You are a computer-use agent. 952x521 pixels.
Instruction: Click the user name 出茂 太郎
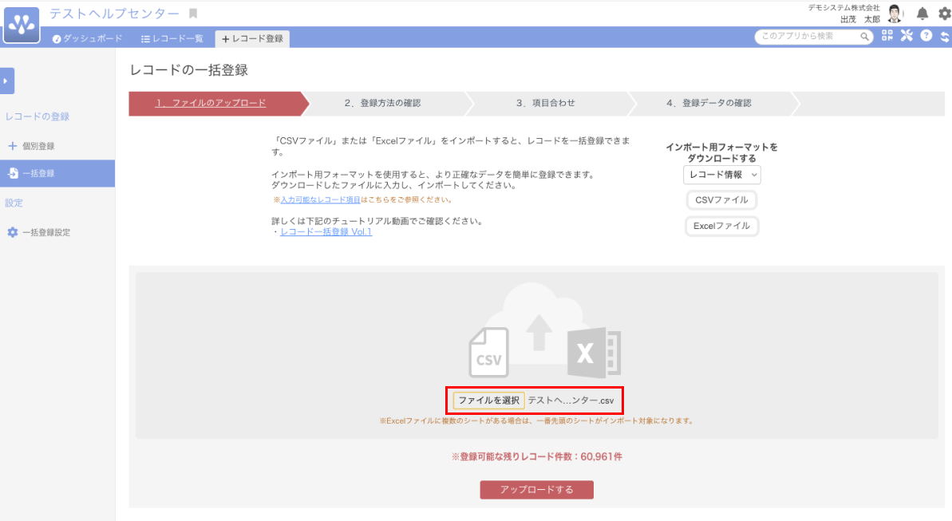click(859, 19)
